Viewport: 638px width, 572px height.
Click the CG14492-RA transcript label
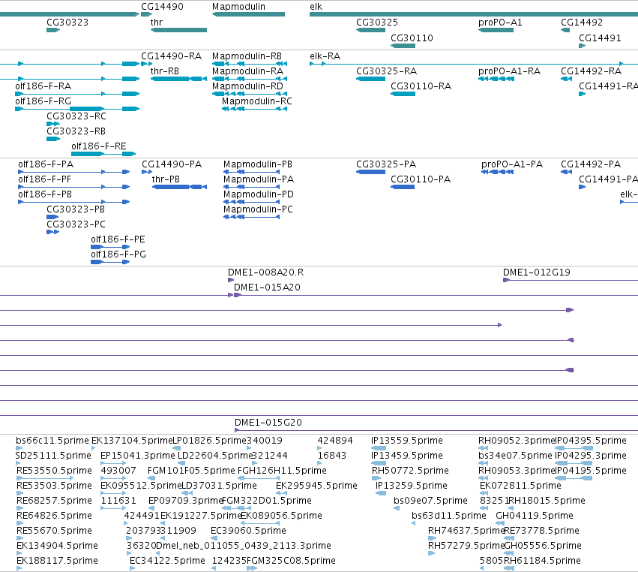[x=591, y=71]
